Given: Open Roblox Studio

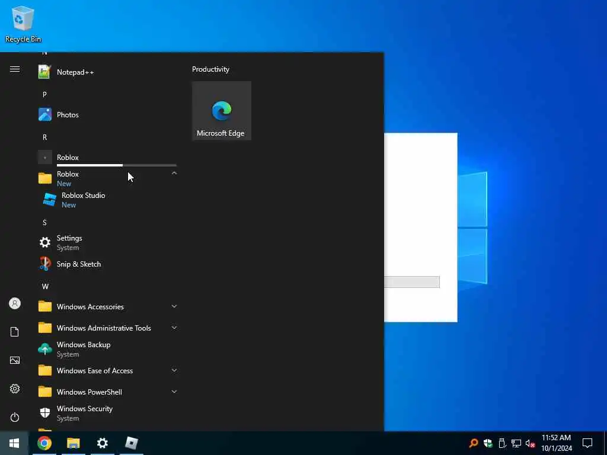Looking at the screenshot, I should pyautogui.click(x=107, y=200).
